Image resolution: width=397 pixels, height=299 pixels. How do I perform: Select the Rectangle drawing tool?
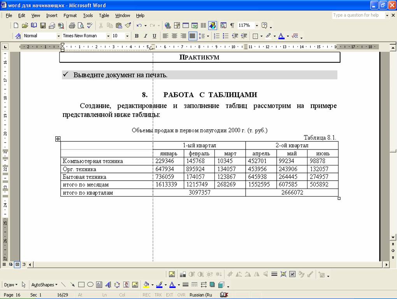(81, 285)
